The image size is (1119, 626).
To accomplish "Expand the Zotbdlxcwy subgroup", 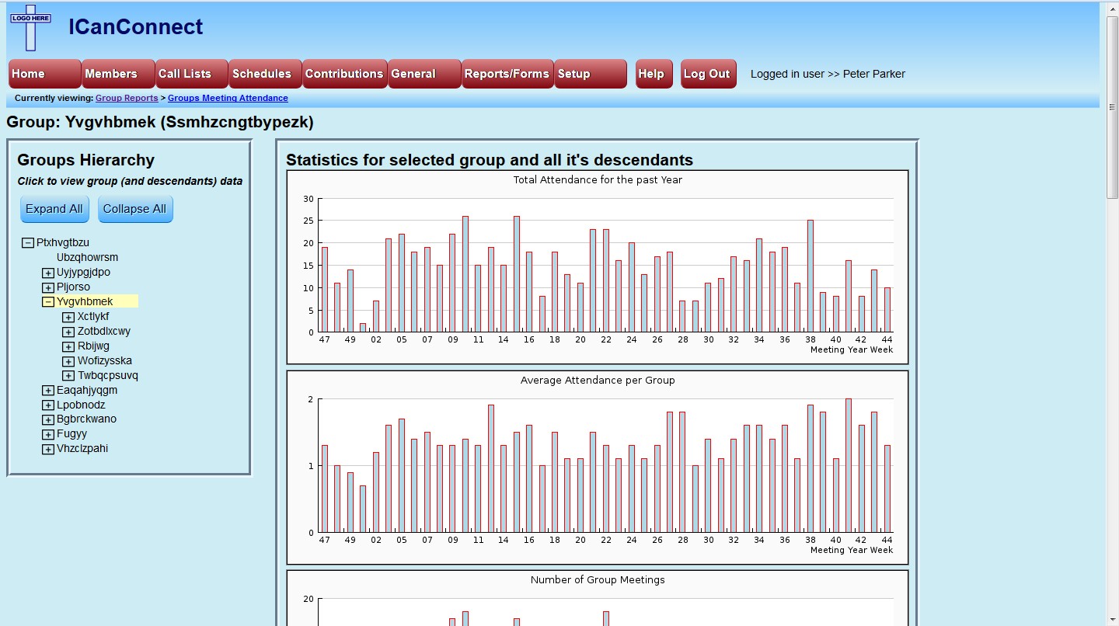I will [68, 332].
